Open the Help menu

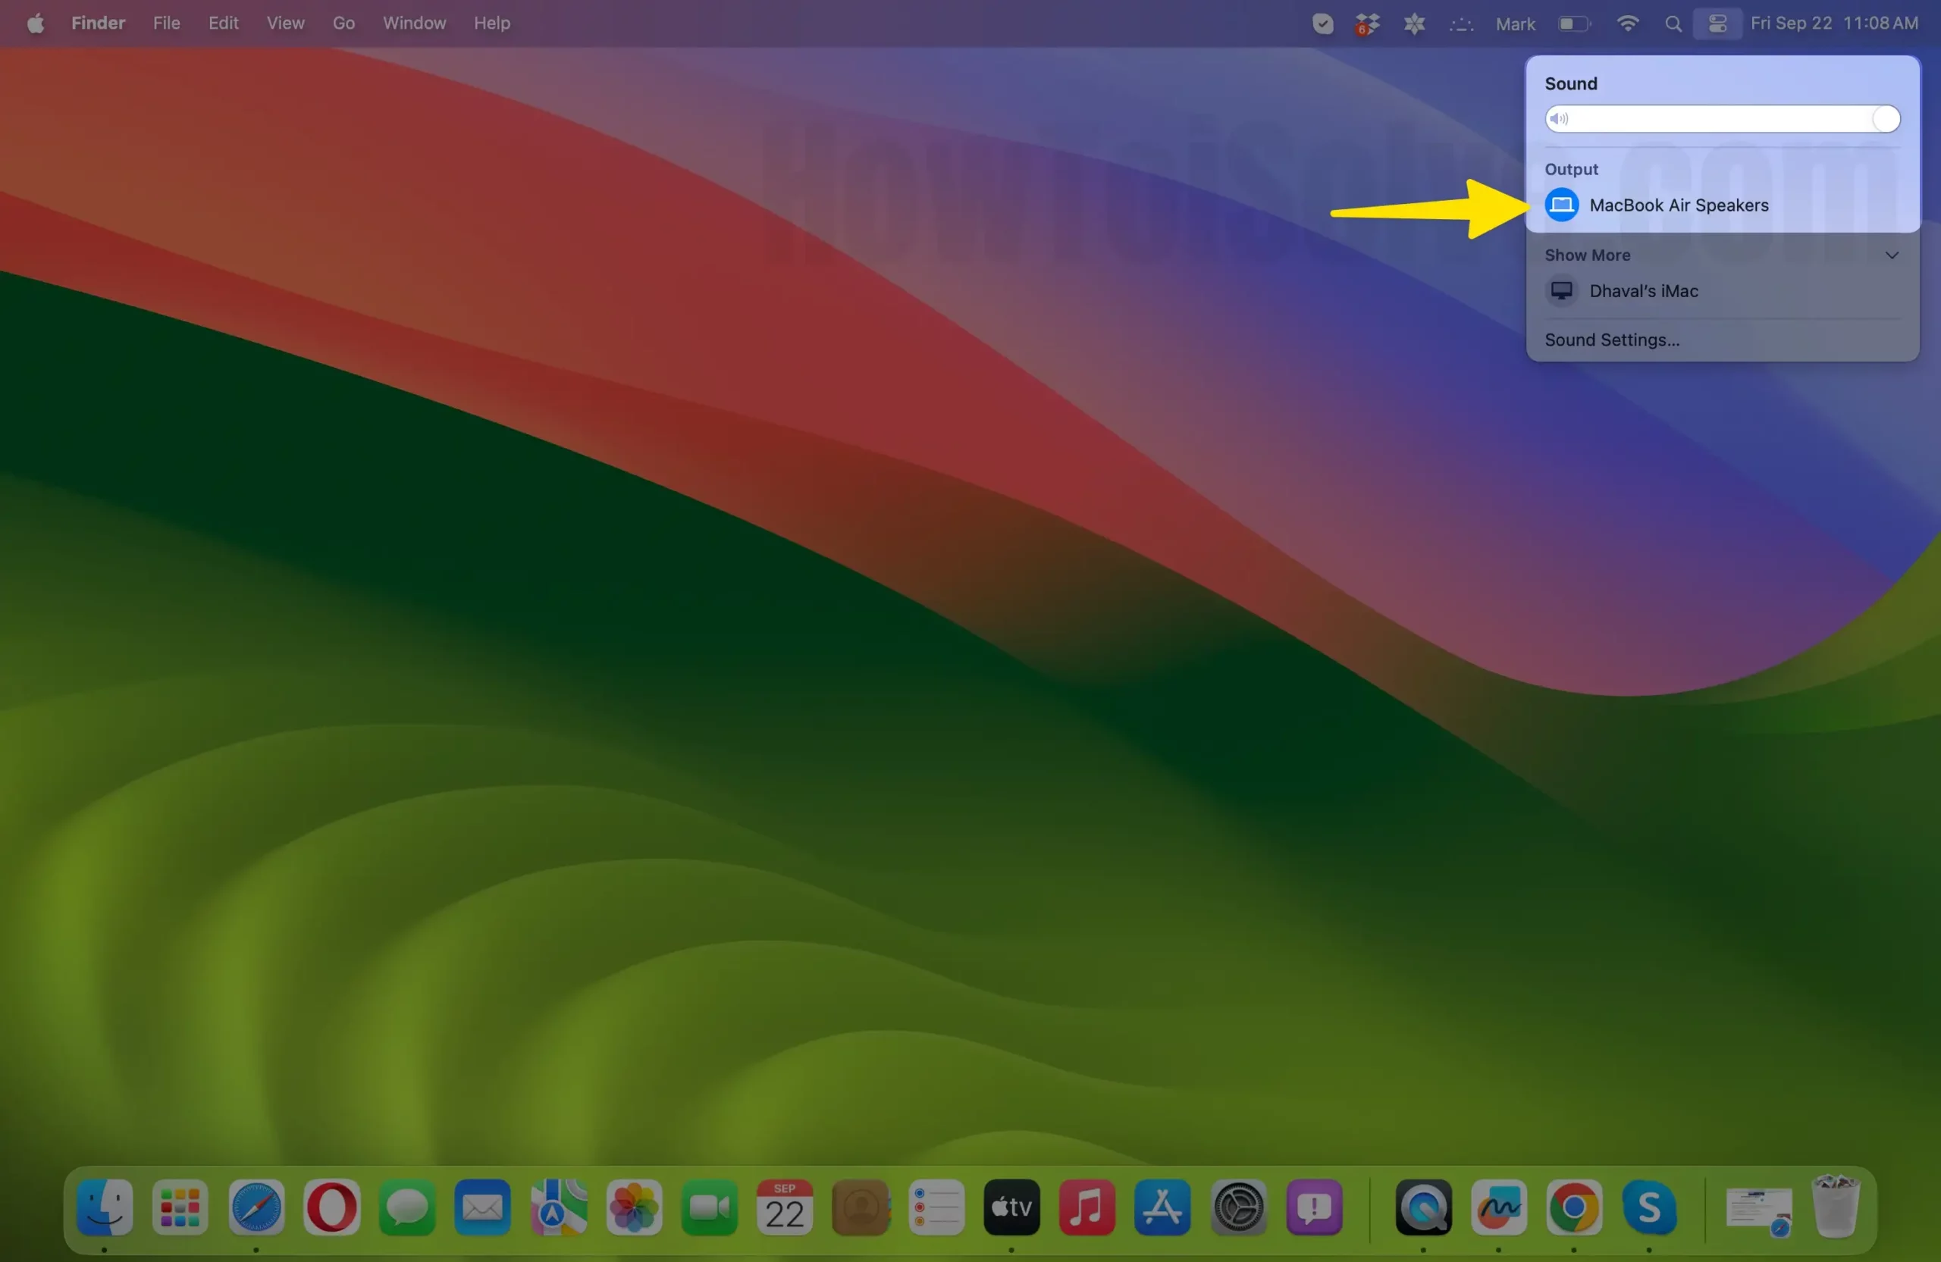(x=492, y=23)
